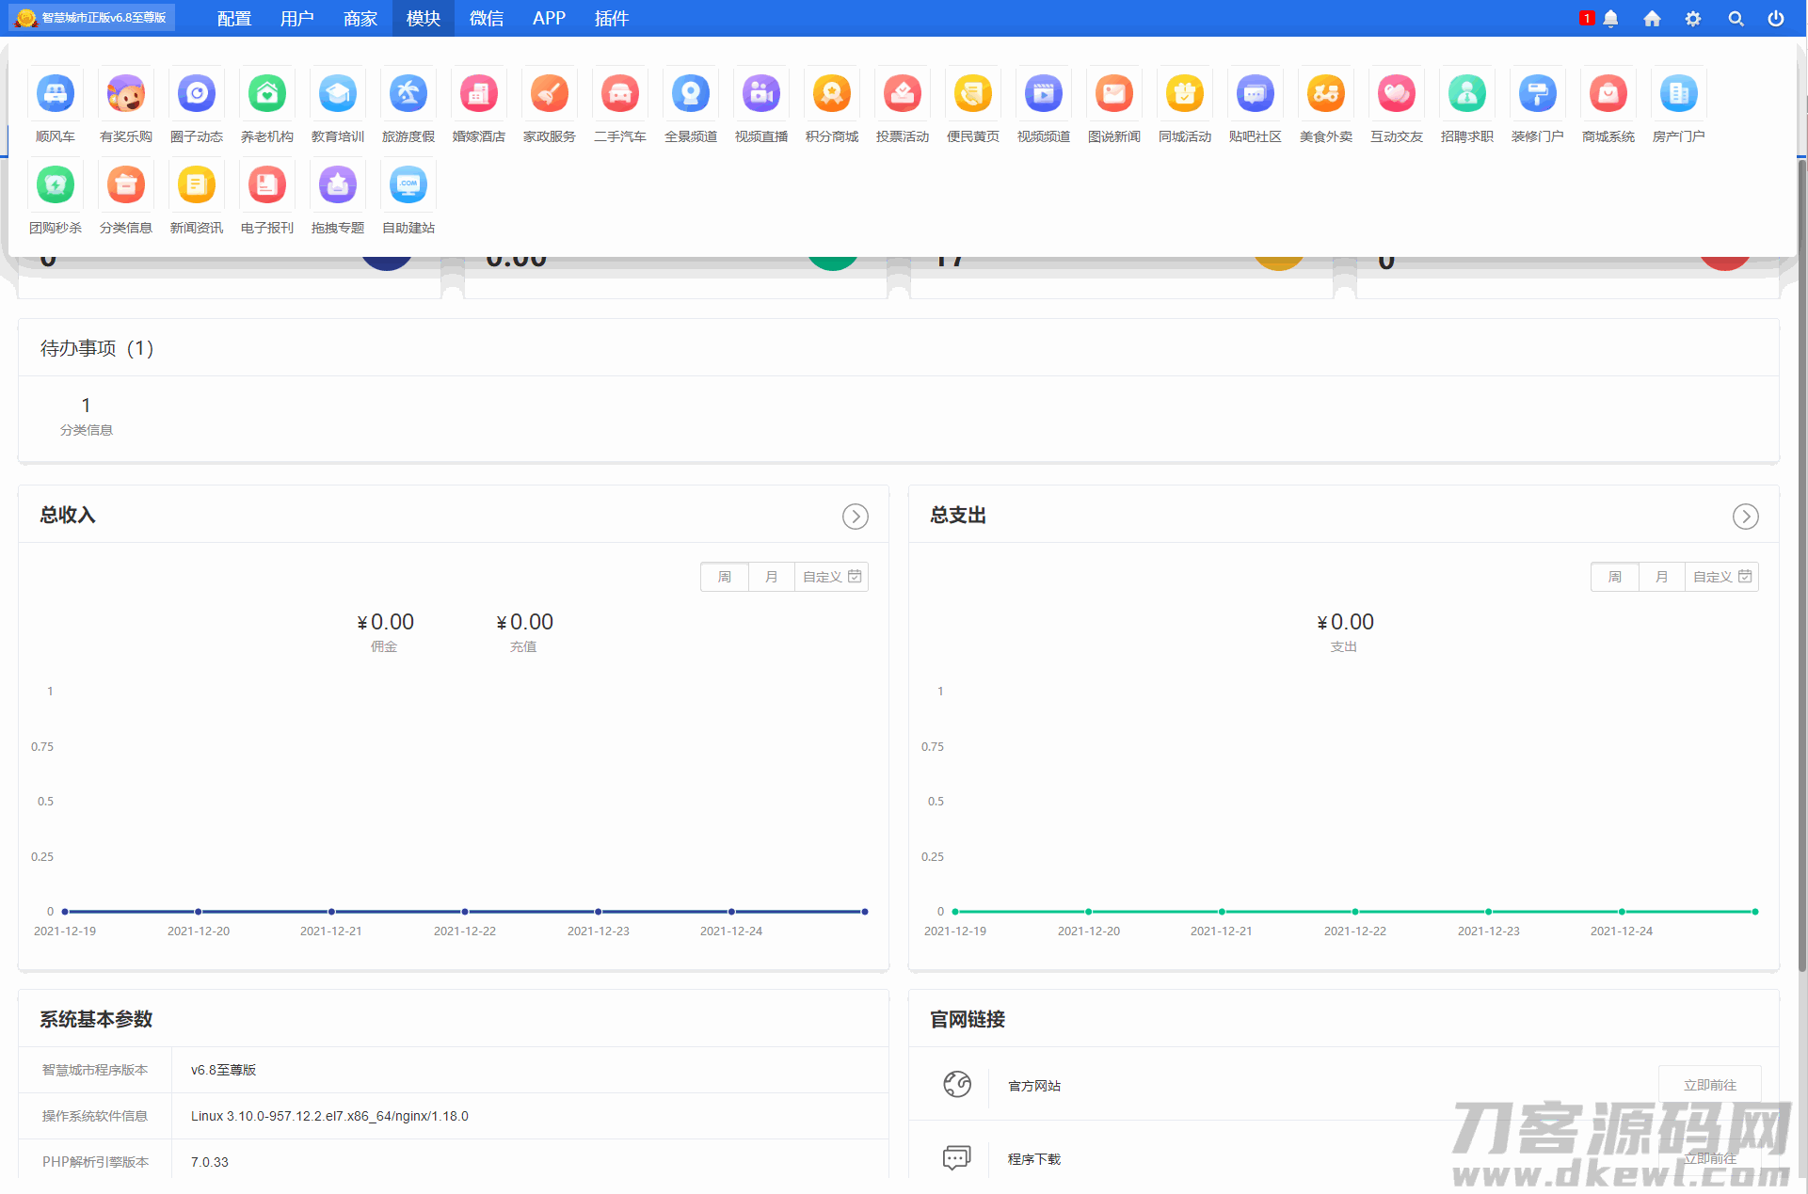Click the notification bell icon
The height and width of the screenshot is (1194, 1808).
(x=1610, y=19)
